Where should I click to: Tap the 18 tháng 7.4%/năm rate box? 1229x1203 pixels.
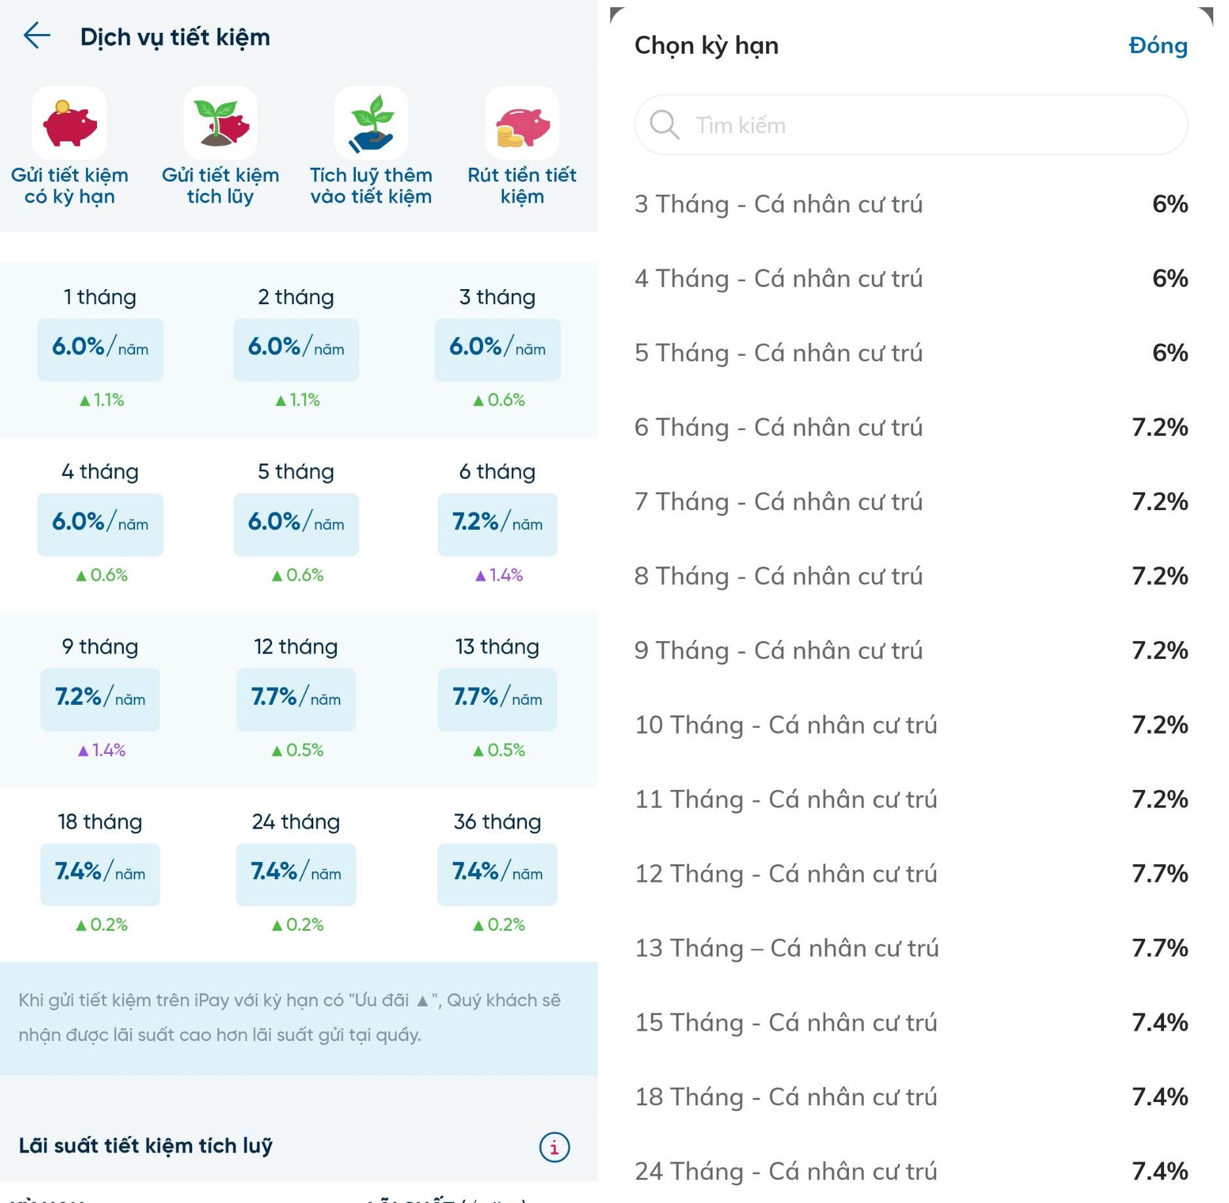coord(100,874)
